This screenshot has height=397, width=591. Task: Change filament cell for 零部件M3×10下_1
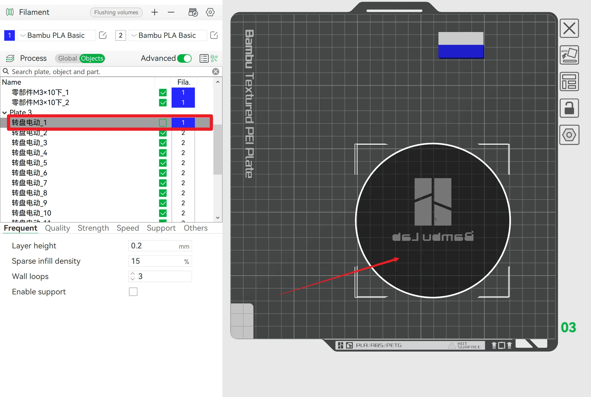point(183,93)
